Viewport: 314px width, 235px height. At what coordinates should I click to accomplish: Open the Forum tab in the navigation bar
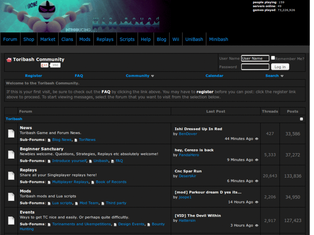(x=10, y=39)
